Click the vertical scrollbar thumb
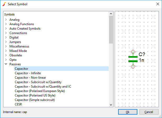 tap(111, 30)
